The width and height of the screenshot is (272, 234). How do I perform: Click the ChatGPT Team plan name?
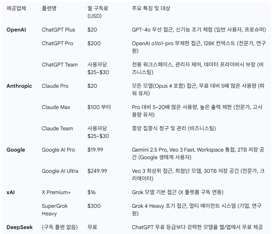coord(59,65)
